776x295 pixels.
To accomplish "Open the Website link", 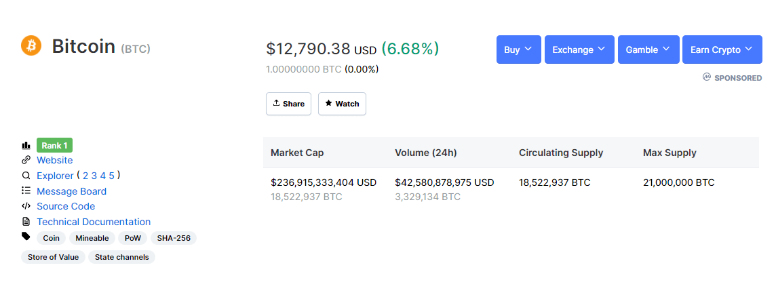I will tap(54, 160).
